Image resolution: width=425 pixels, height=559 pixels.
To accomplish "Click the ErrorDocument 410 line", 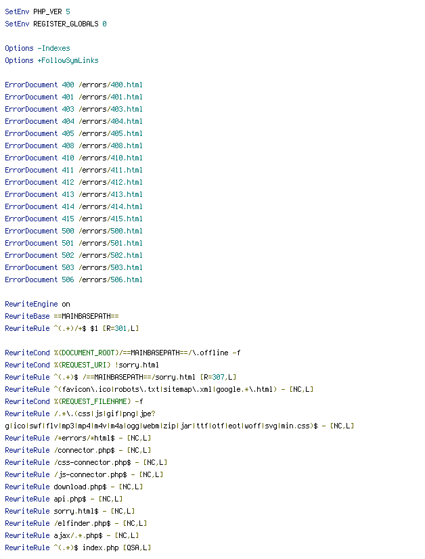I will click(74, 158).
